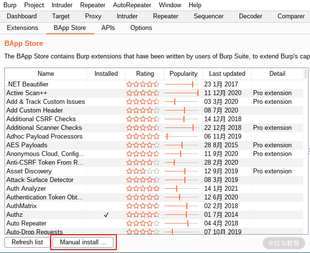Sort by Popularity column header
Screen dimensions: 310x253
coord(183,74)
